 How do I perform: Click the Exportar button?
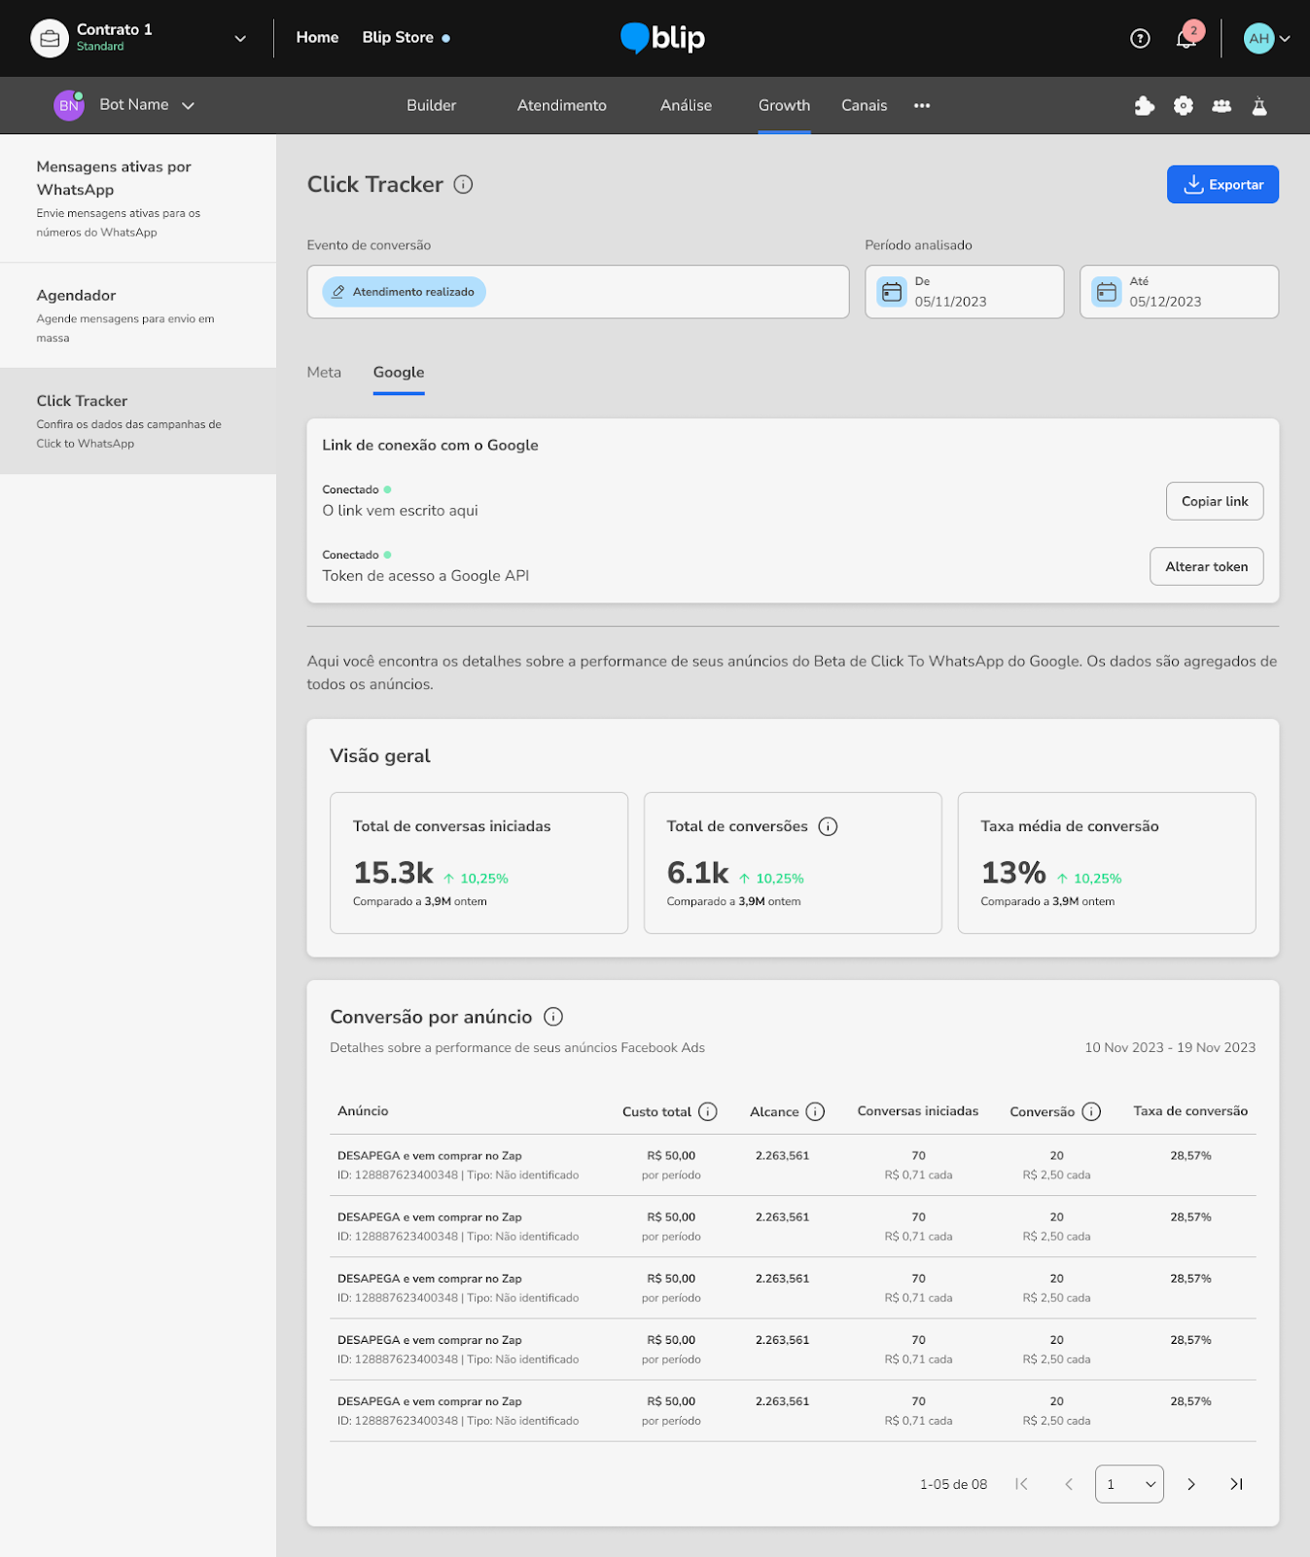(1222, 184)
